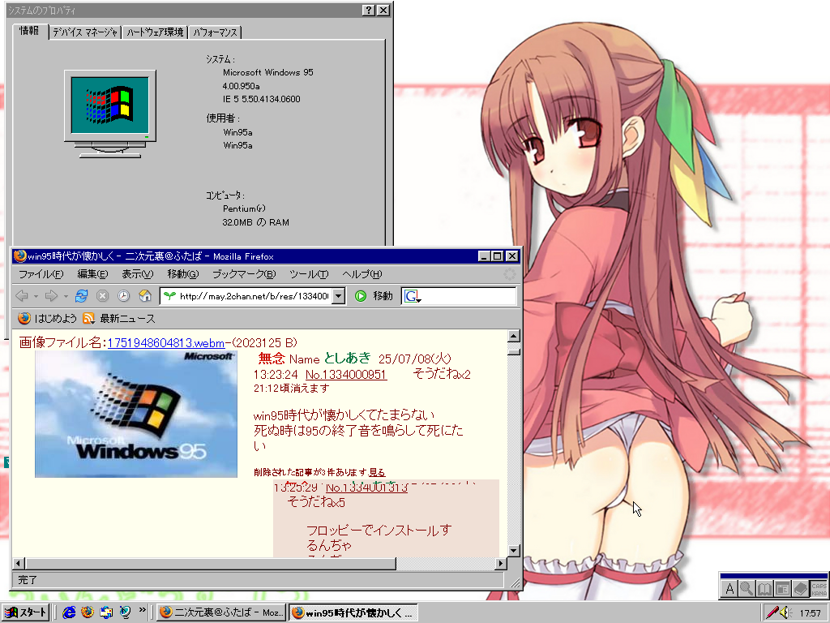Image resolution: width=830 pixels, height=623 pixels.
Task: Open the Google search engine selector
Action: (412, 296)
